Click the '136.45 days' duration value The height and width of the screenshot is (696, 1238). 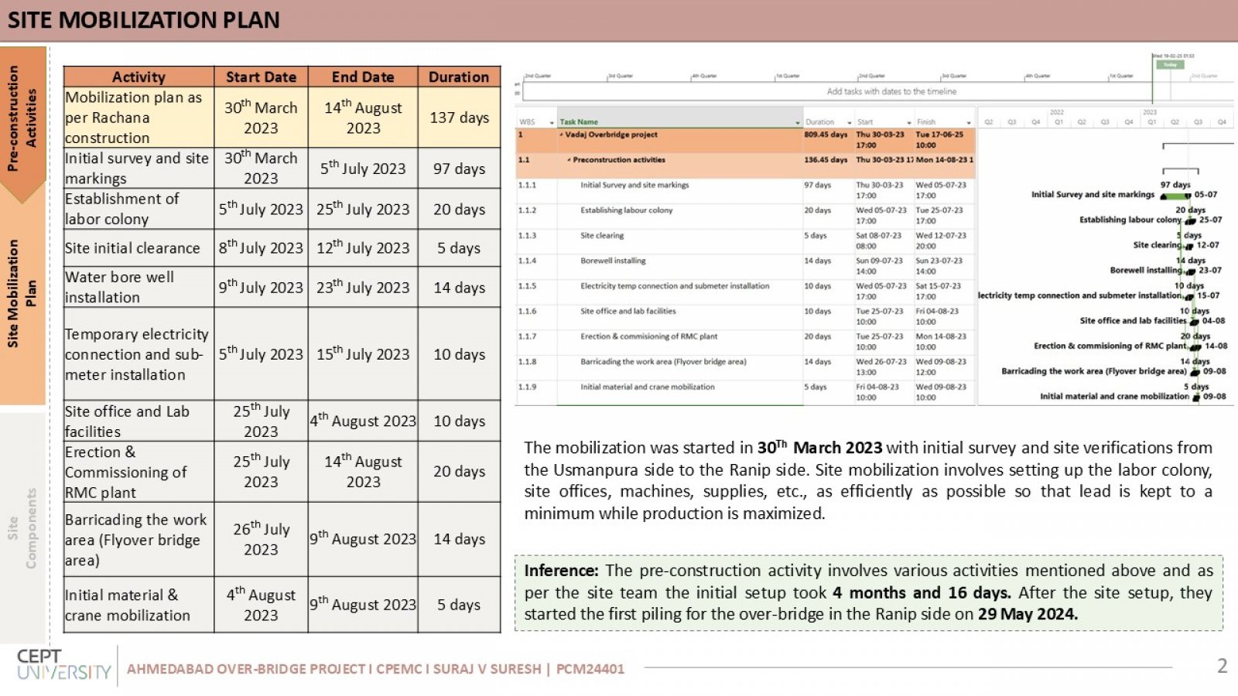tap(826, 160)
